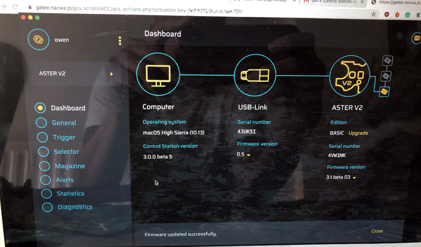Click the Dashboard page heading

pyautogui.click(x=163, y=34)
